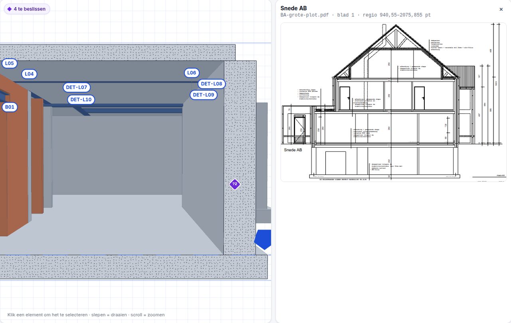The width and height of the screenshot is (511, 323).
Task: Select the top hatched roof slab
Action: tap(117, 52)
